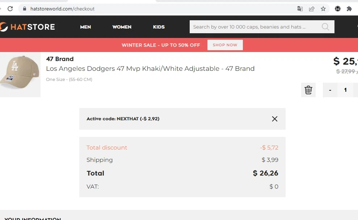Click the round extension icon in toolbar

point(338,9)
